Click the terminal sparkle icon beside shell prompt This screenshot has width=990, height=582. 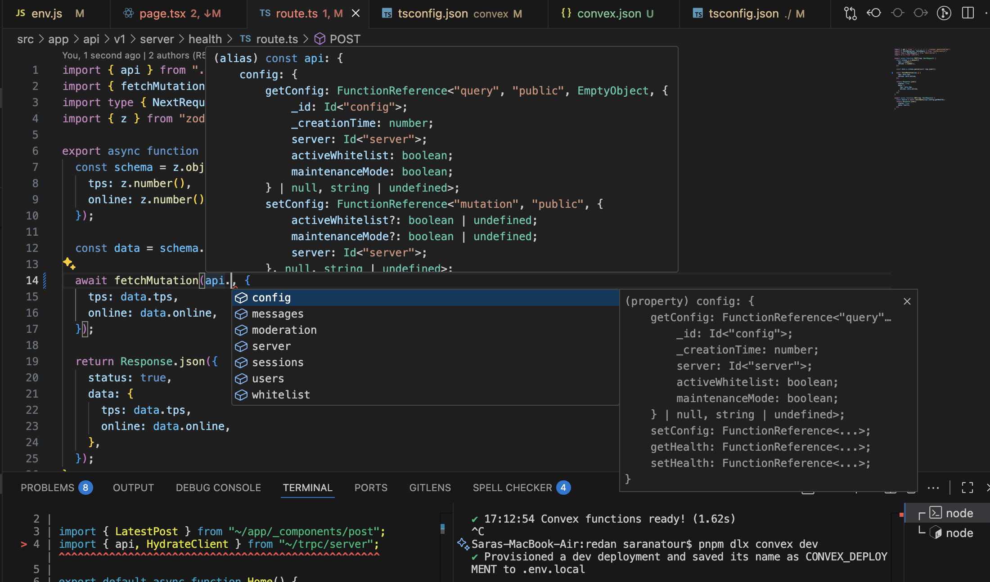tap(463, 544)
